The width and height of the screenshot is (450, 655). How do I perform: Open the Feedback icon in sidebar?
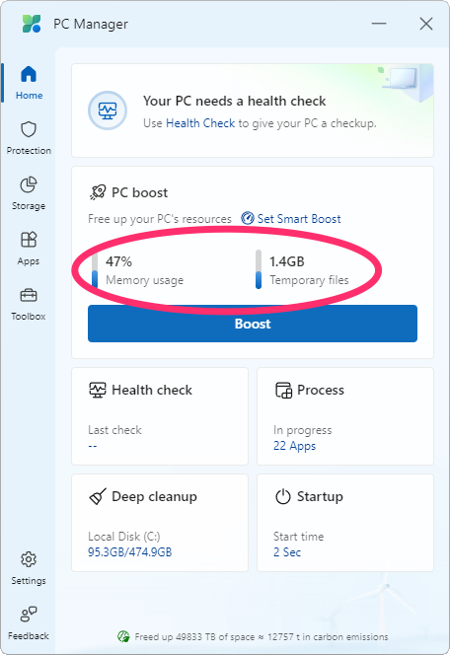pos(29,615)
